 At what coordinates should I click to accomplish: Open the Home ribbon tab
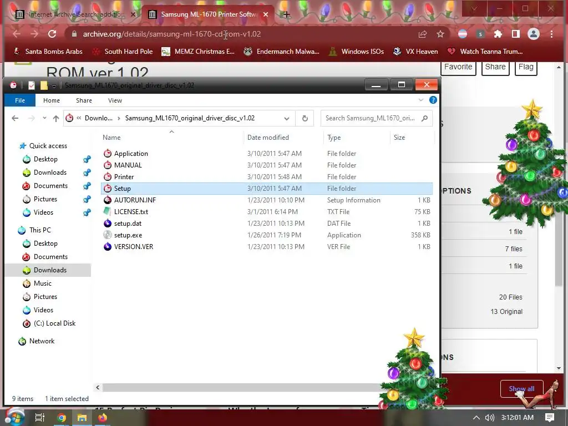pyautogui.click(x=52, y=100)
